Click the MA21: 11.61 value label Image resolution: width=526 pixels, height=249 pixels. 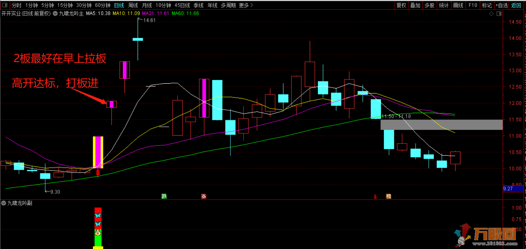point(155,13)
